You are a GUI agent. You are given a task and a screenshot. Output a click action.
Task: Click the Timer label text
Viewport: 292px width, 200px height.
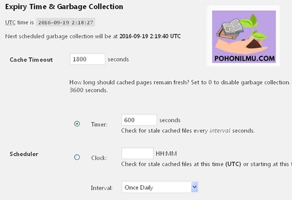coord(99,124)
